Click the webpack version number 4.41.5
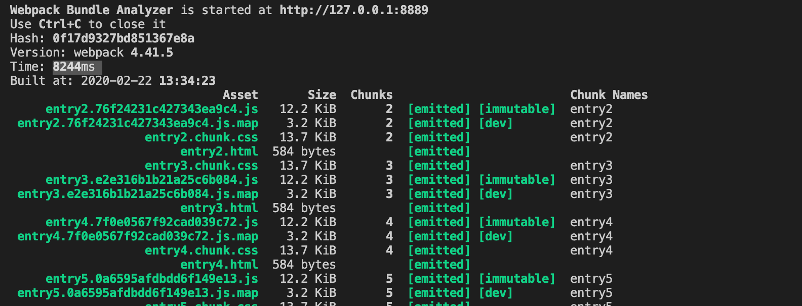The height and width of the screenshot is (306, 802). (151, 53)
